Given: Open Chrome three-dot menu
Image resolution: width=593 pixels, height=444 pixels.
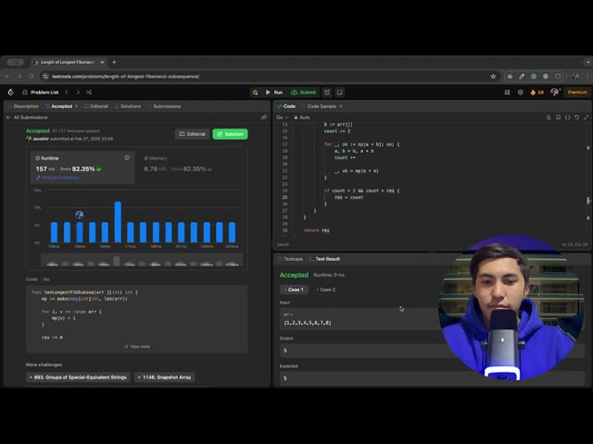Looking at the screenshot, I should (x=587, y=76).
